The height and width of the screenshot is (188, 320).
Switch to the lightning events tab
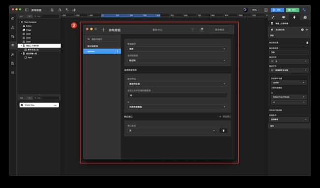tap(294, 17)
